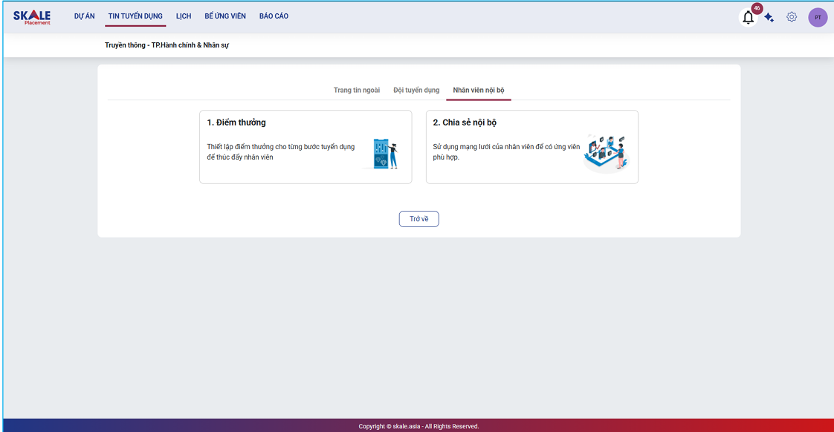Switch to the Đội tuyển dụng tab
The image size is (834, 432).
click(x=416, y=91)
